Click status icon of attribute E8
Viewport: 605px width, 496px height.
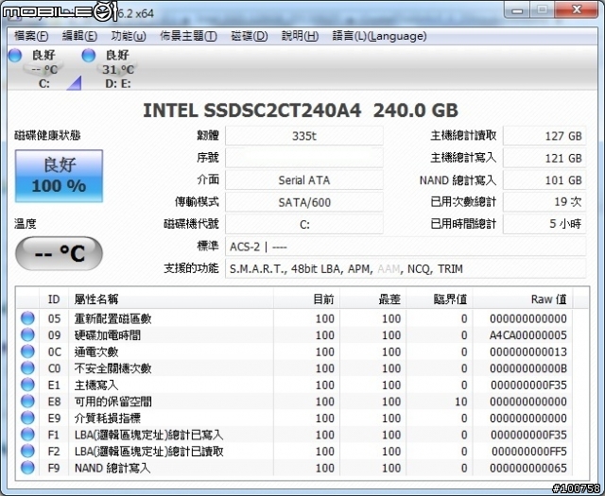27,402
